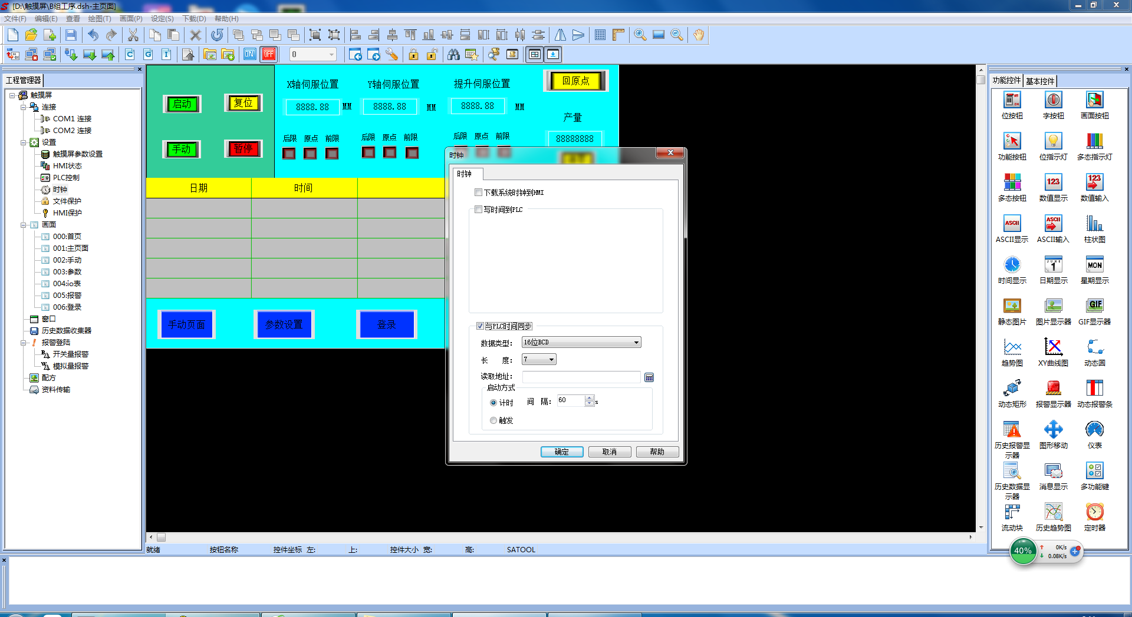Select the 触发 radio button
The image size is (1132, 617).
(x=493, y=420)
